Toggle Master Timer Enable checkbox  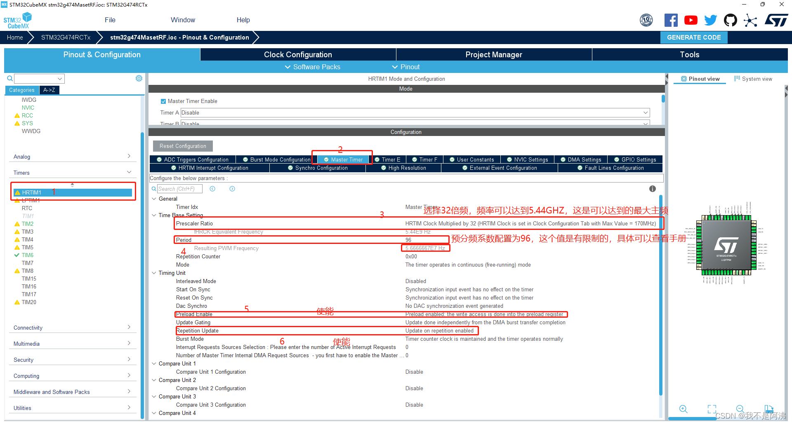(163, 101)
